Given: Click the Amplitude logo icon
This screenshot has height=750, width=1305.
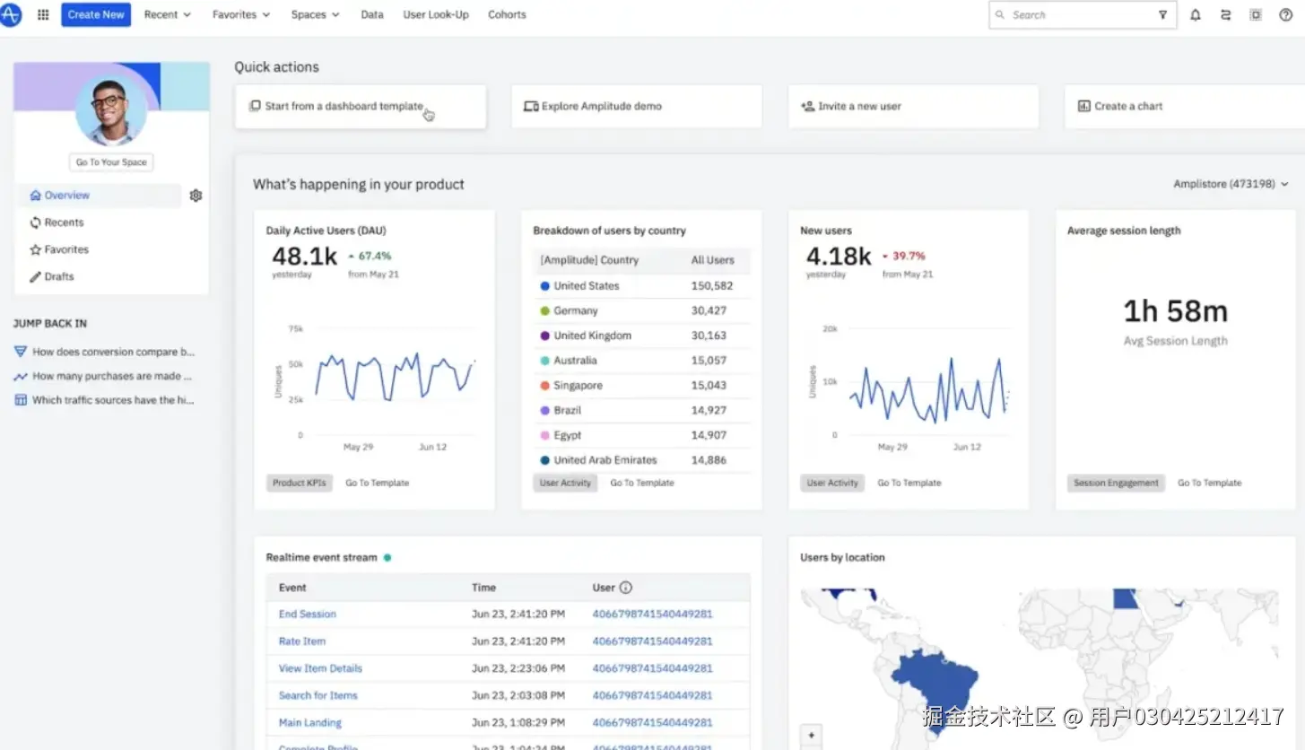Looking at the screenshot, I should pyautogui.click(x=10, y=14).
